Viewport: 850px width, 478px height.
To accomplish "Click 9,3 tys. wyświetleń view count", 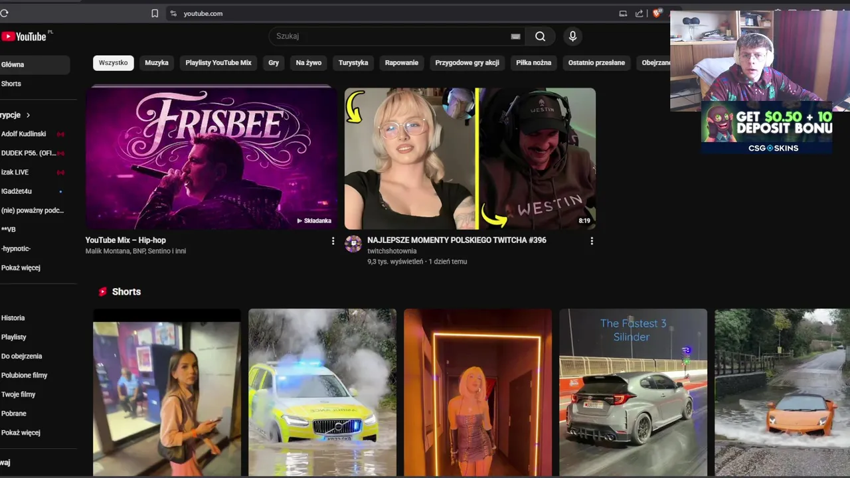I will pos(395,262).
